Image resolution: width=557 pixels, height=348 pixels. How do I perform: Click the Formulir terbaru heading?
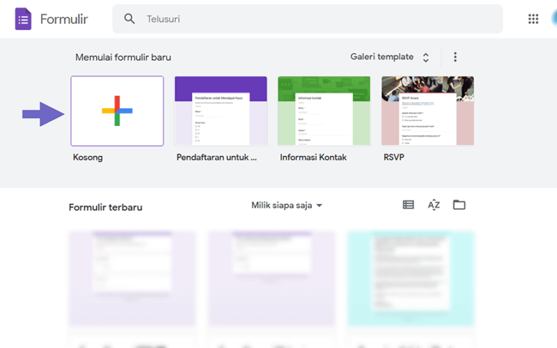106,207
